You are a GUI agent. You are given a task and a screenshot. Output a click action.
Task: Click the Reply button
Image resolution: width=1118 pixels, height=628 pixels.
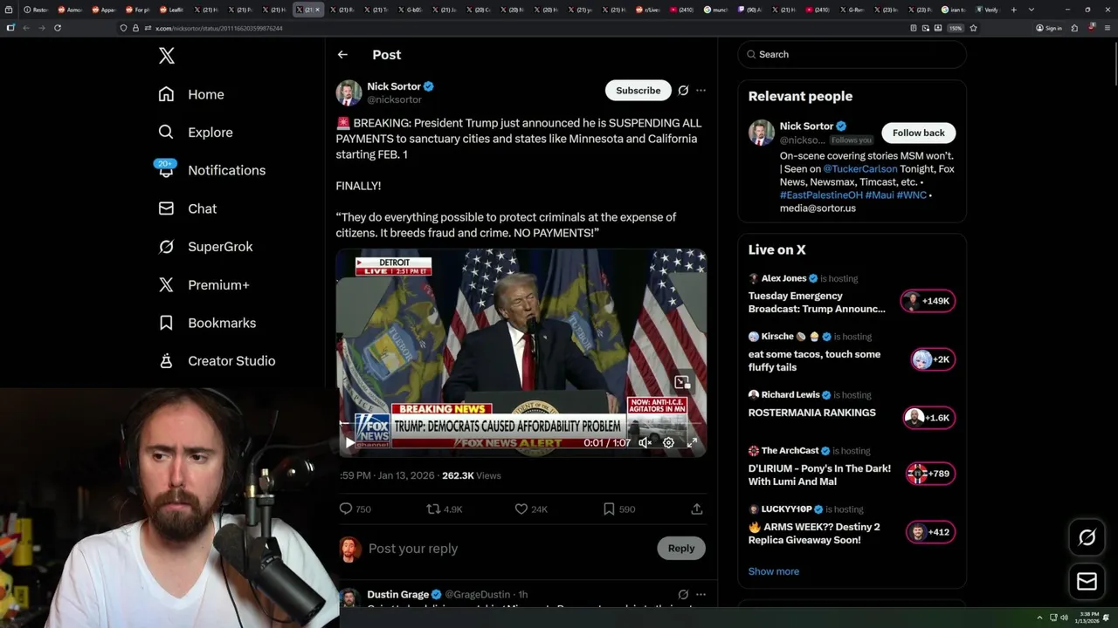pyautogui.click(x=681, y=549)
